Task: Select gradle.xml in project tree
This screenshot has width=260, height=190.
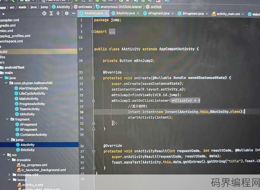Action: 8,26
